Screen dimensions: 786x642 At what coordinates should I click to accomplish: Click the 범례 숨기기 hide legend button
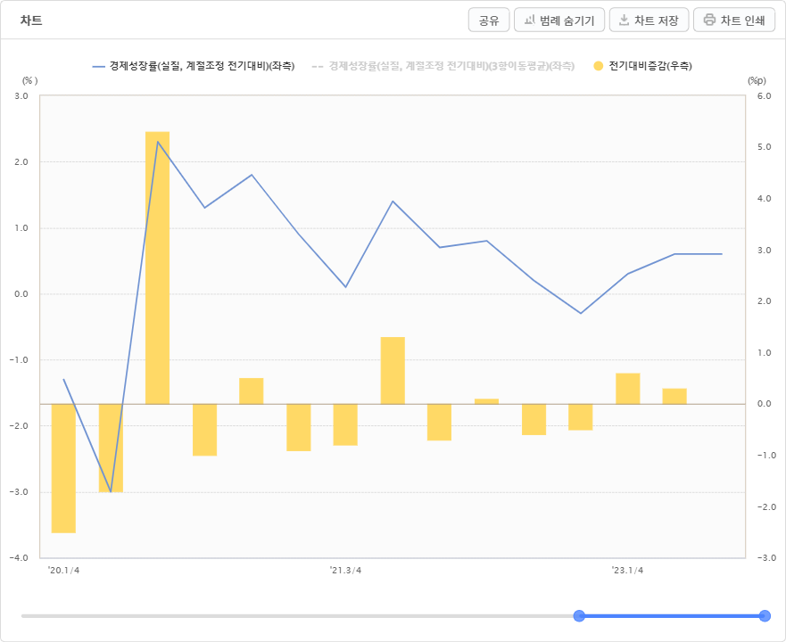(559, 20)
